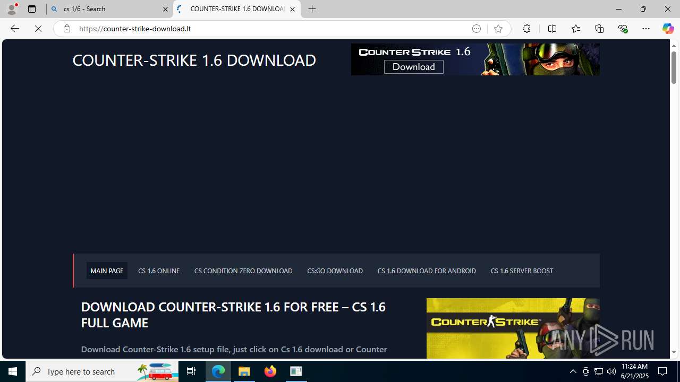Open the CS:GO DOWNLOAD menu item
The image size is (680, 382).
click(335, 271)
